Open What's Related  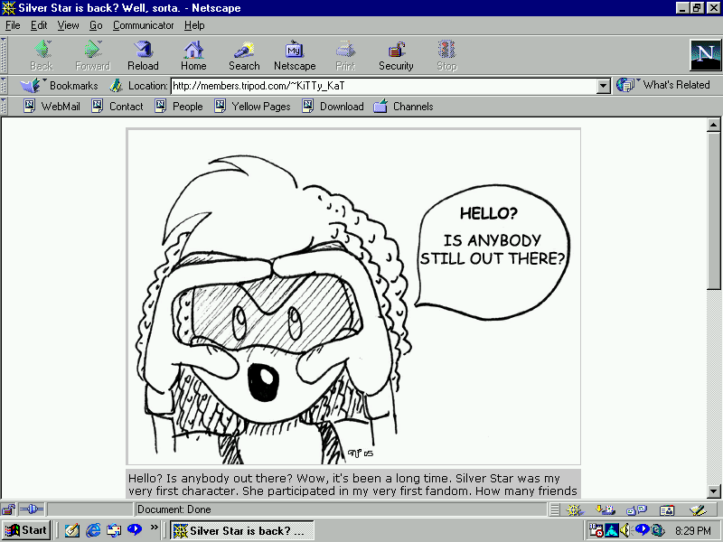coord(663,85)
